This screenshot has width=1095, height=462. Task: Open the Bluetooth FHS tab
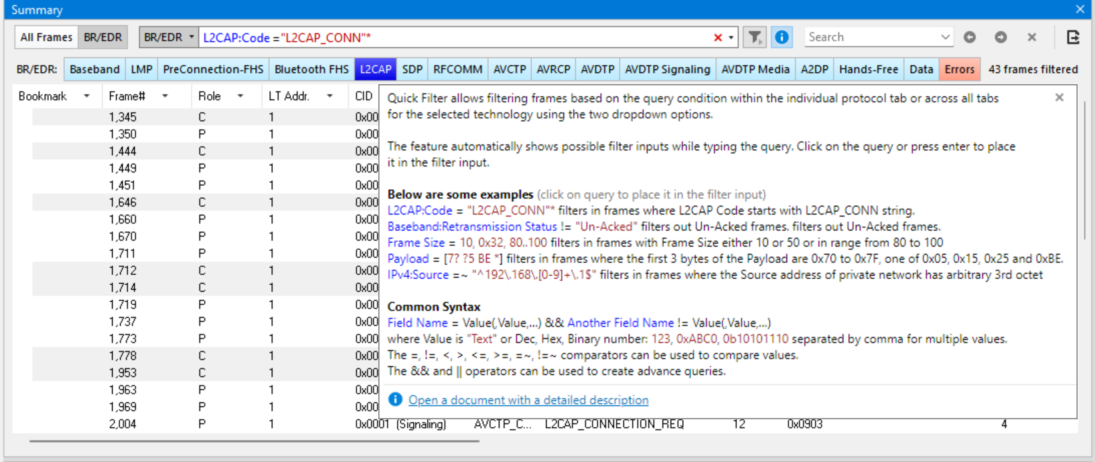pyautogui.click(x=311, y=70)
